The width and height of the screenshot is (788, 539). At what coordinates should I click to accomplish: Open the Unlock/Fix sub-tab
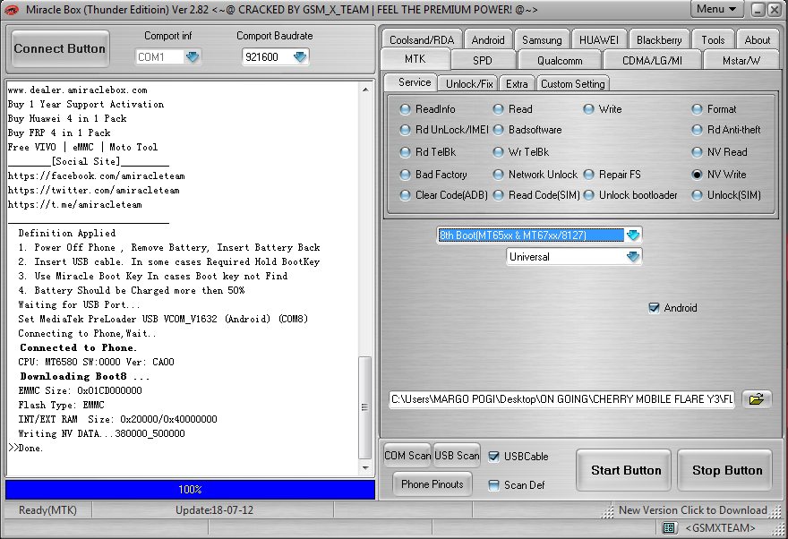tap(469, 84)
